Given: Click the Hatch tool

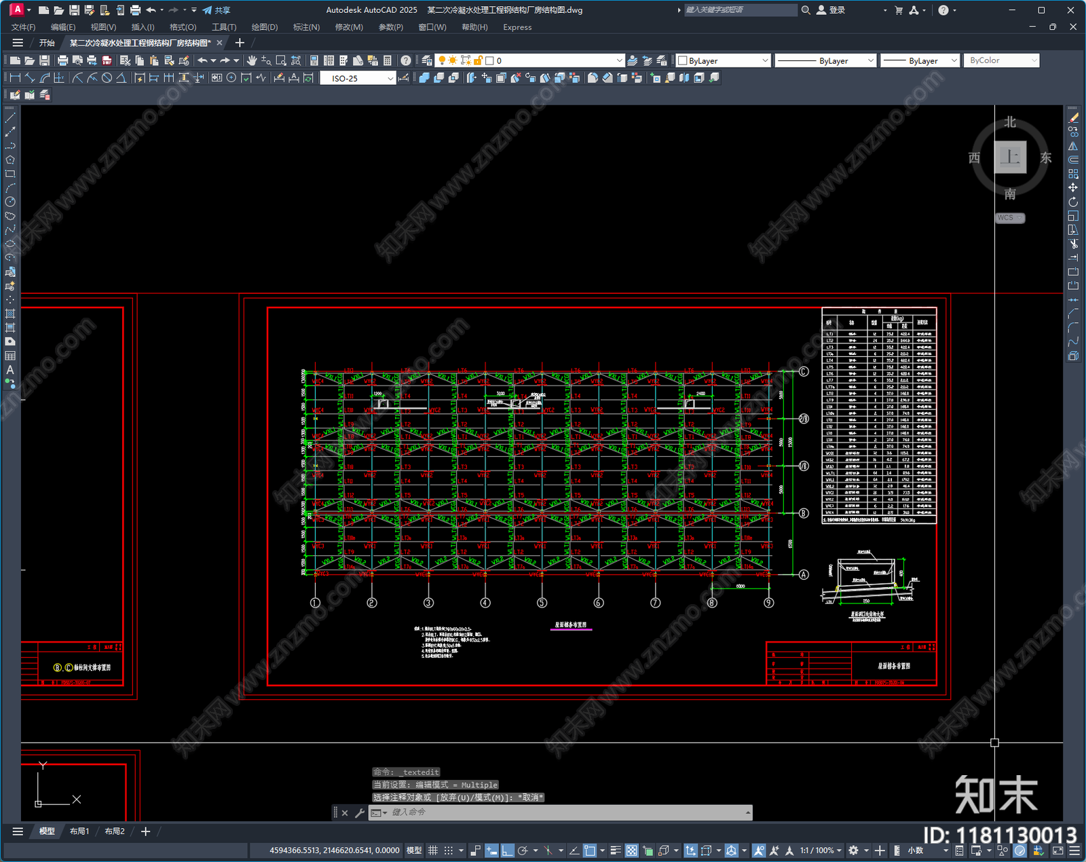Looking at the screenshot, I should click(10, 314).
